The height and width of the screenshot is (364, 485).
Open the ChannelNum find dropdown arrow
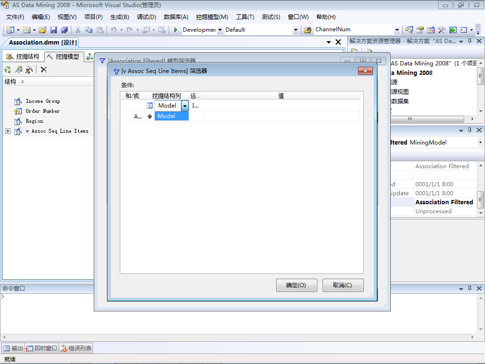click(x=397, y=30)
